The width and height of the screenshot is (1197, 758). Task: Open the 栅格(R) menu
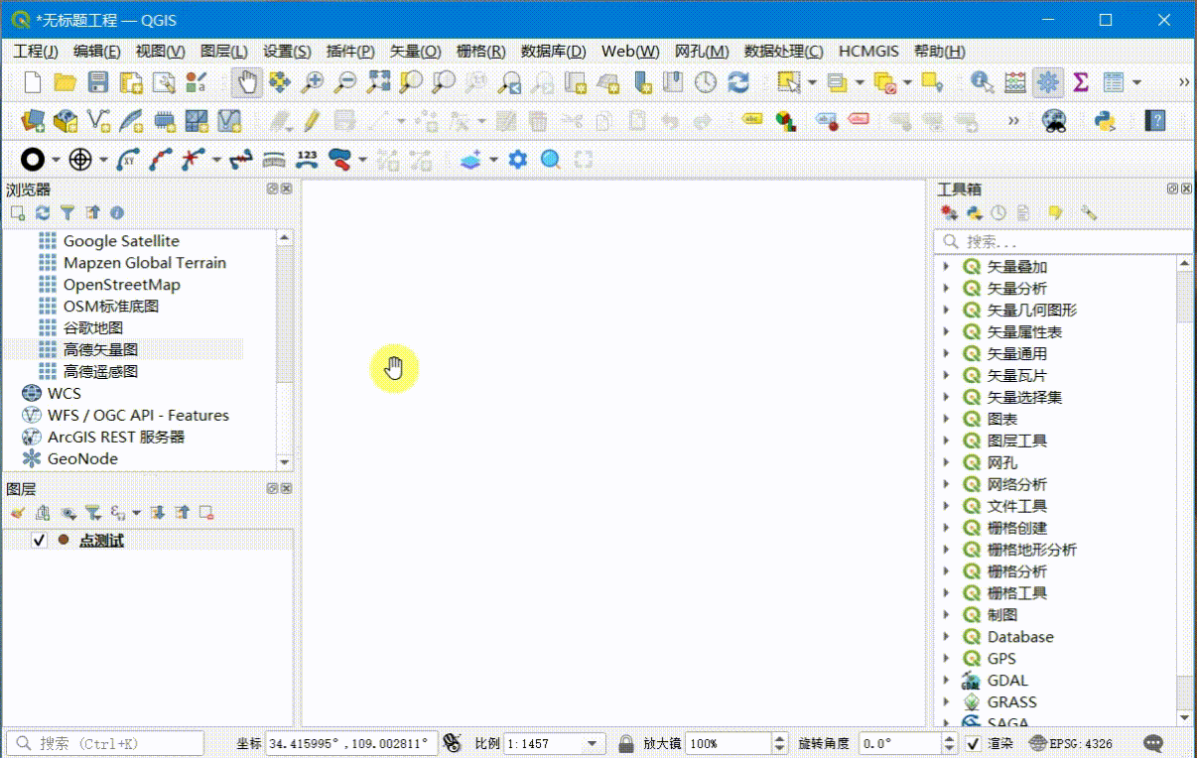click(x=480, y=52)
